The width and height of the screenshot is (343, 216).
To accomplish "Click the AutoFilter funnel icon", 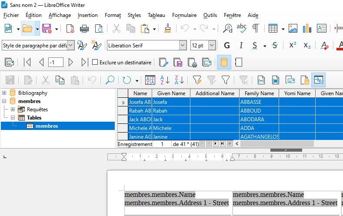I will 197,80.
